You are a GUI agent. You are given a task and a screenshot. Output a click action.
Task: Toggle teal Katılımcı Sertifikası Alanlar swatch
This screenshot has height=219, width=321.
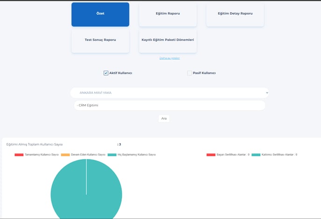pyautogui.click(x=256, y=154)
